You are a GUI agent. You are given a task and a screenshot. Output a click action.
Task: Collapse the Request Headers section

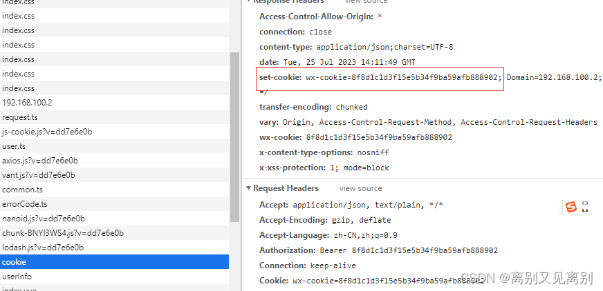(x=249, y=188)
